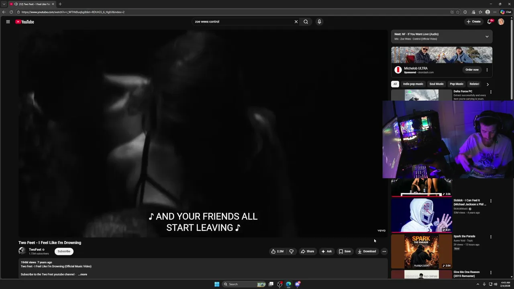Screen dimensions: 514x289
Task: Open options for Give Me One Reason
Action: coord(491,273)
